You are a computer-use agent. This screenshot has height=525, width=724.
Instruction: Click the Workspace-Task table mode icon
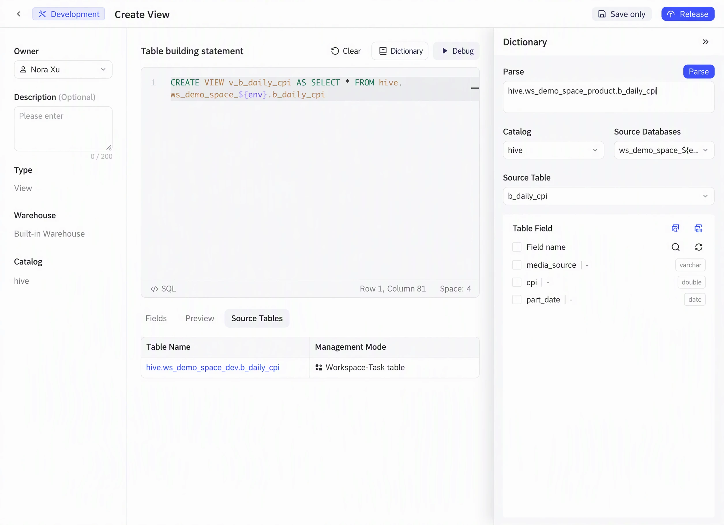[x=318, y=368]
